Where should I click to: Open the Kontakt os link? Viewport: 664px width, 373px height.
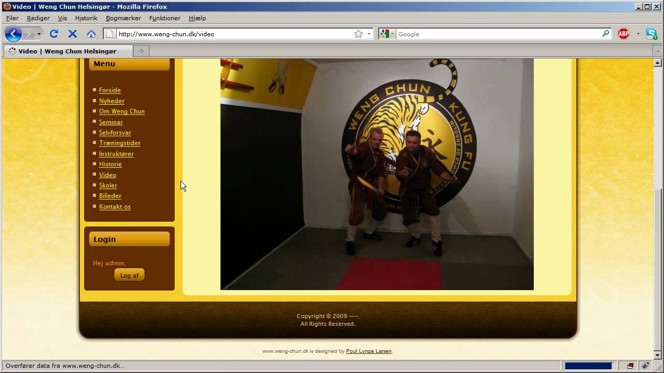[115, 207]
